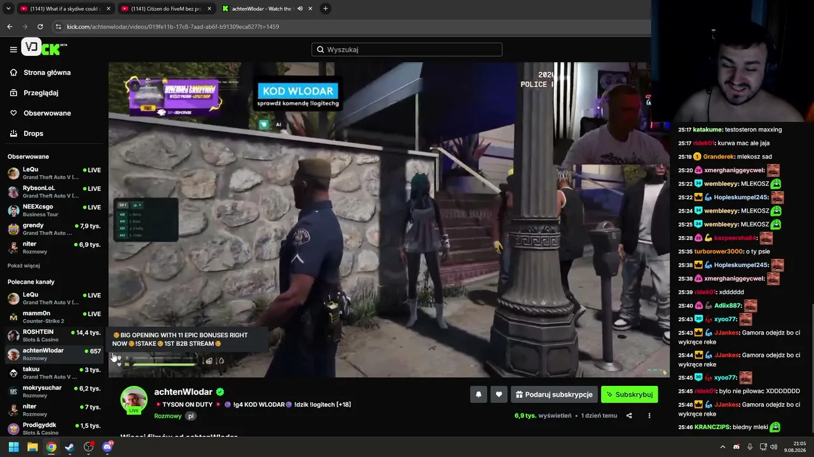Open Przeglądaj in the sidebar

tap(41, 93)
